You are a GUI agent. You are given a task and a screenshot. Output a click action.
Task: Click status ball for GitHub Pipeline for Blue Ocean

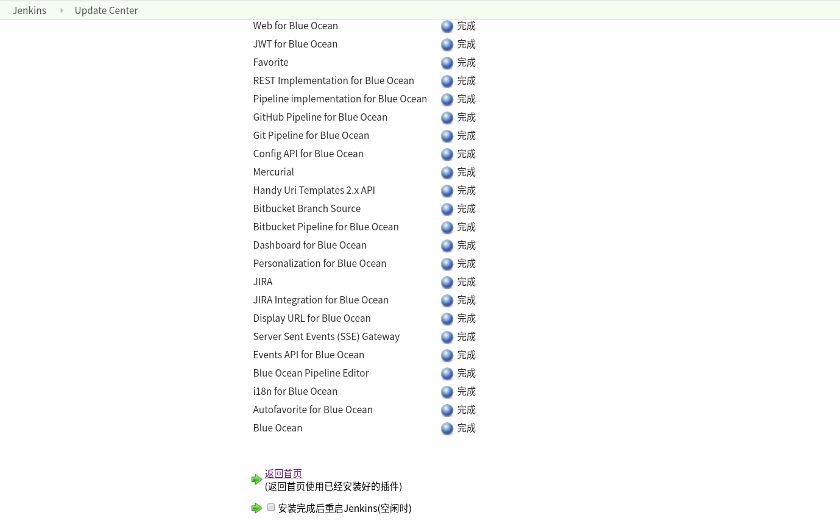(447, 118)
